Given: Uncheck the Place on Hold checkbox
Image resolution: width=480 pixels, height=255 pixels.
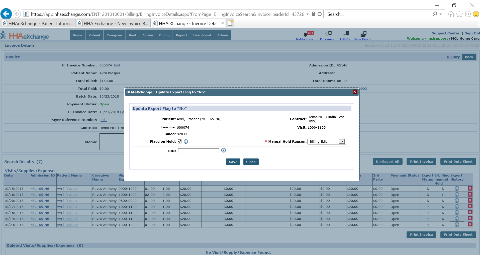Looking at the screenshot, I should 180,141.
